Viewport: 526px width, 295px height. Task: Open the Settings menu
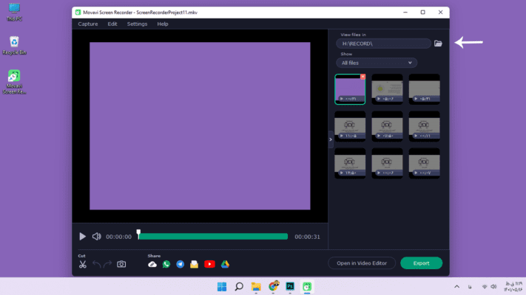click(137, 24)
